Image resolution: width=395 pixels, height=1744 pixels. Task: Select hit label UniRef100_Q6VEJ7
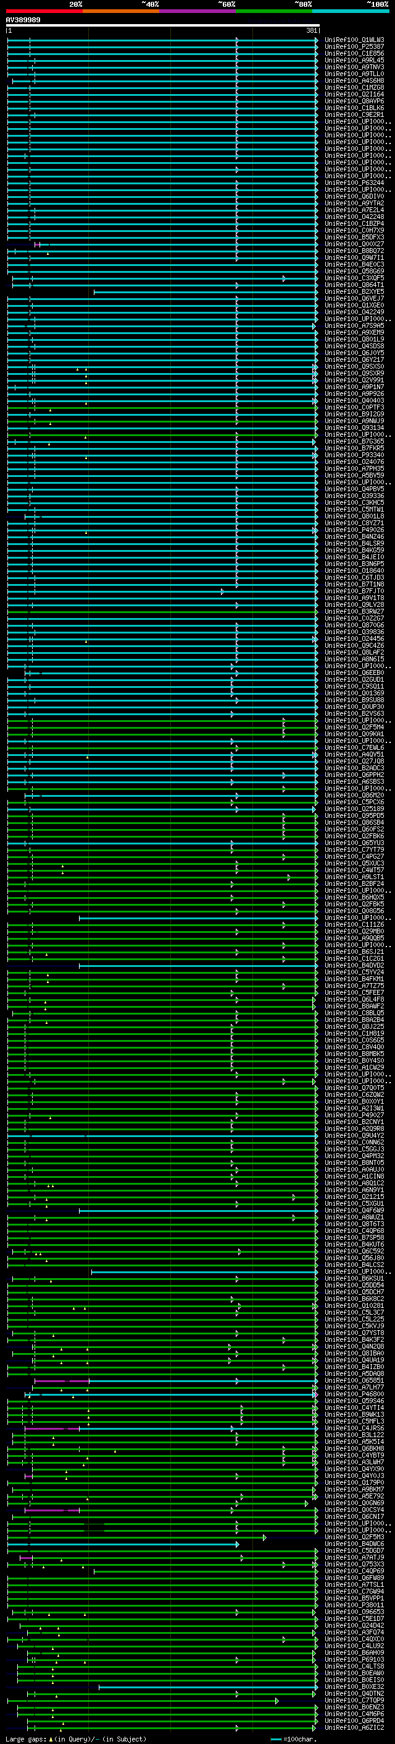354,299
